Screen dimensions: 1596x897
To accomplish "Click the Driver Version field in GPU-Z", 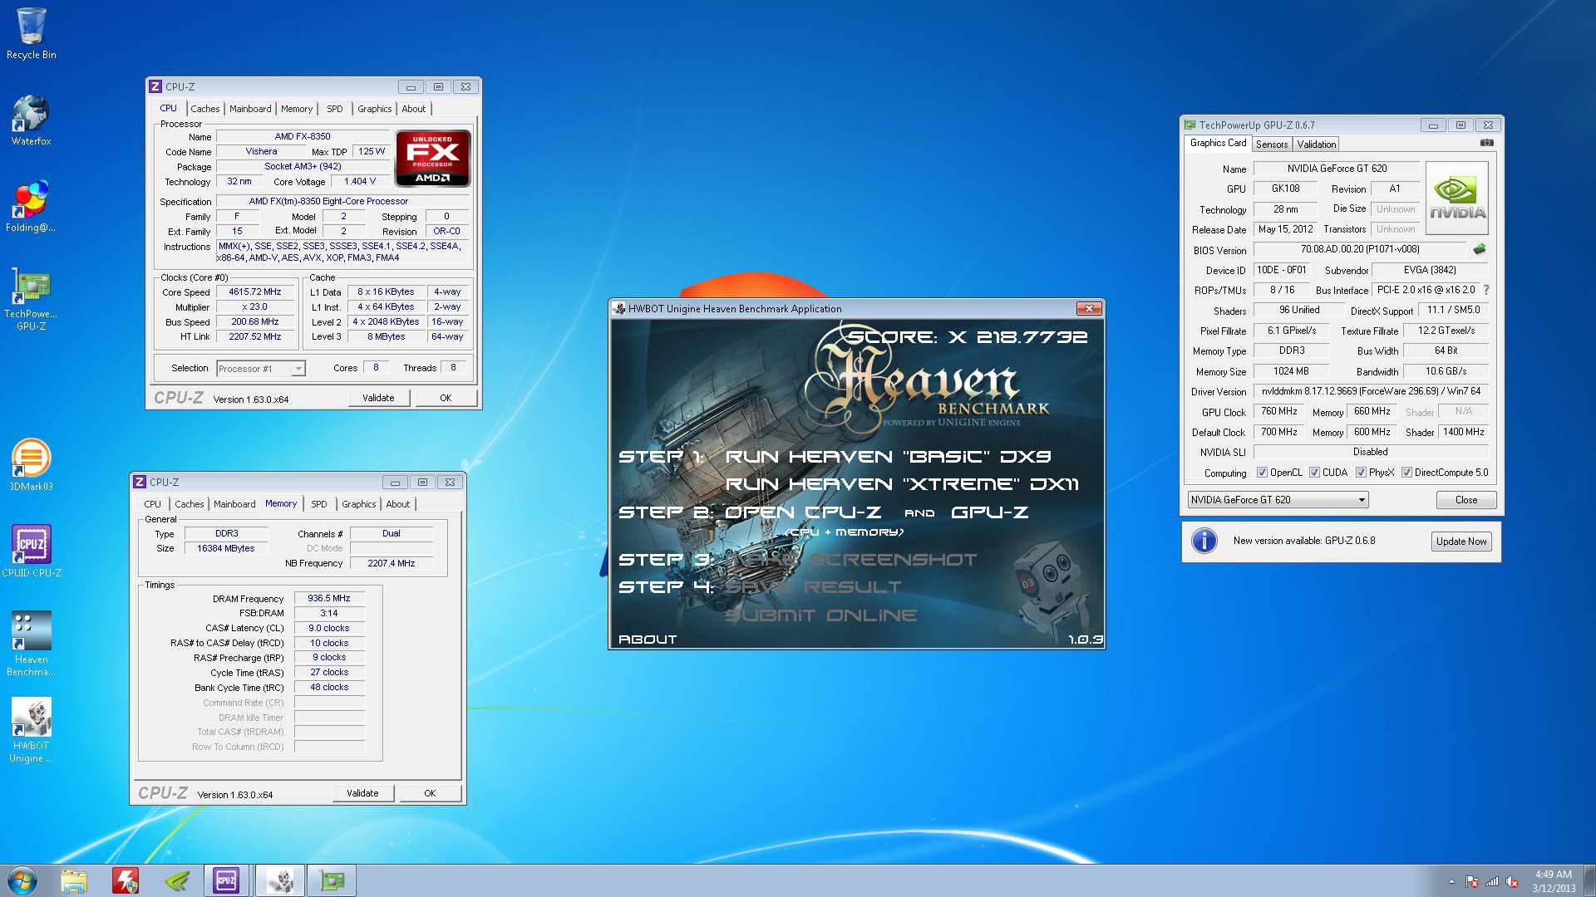I will (1371, 391).
